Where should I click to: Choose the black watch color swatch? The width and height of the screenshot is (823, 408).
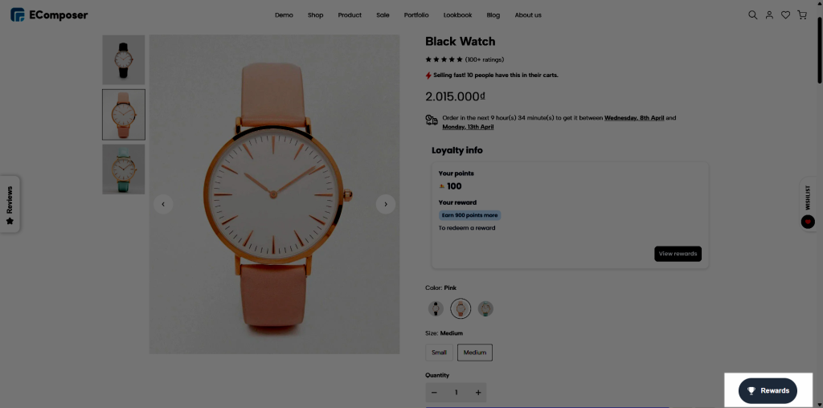pyautogui.click(x=435, y=308)
